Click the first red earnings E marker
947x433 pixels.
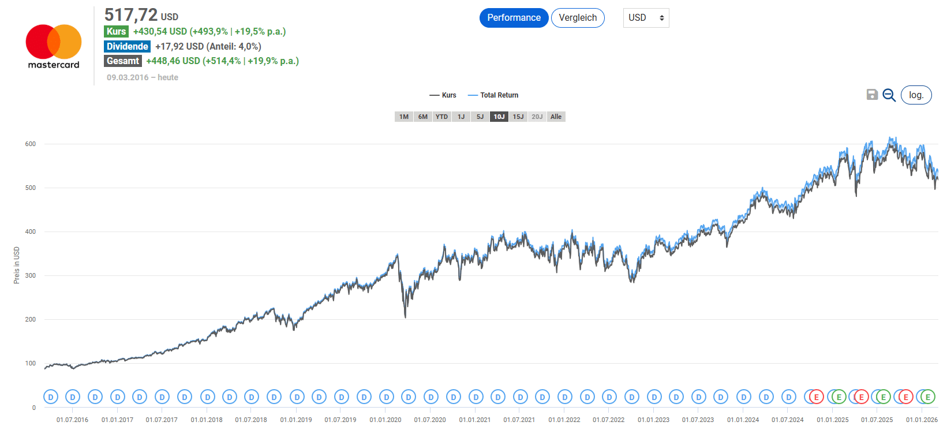click(x=816, y=397)
